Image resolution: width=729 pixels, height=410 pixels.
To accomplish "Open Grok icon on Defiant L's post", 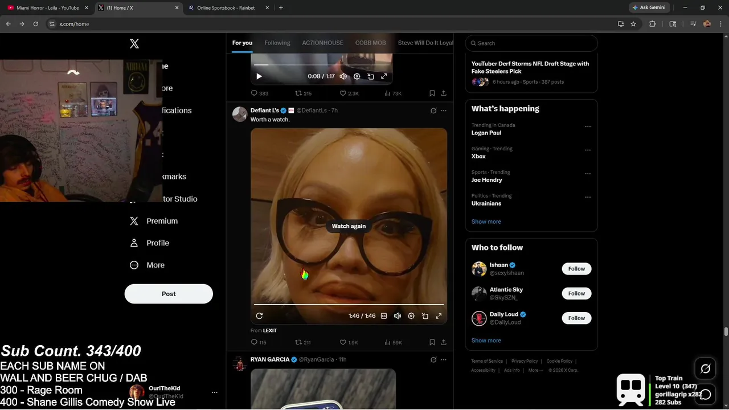I will [433, 110].
